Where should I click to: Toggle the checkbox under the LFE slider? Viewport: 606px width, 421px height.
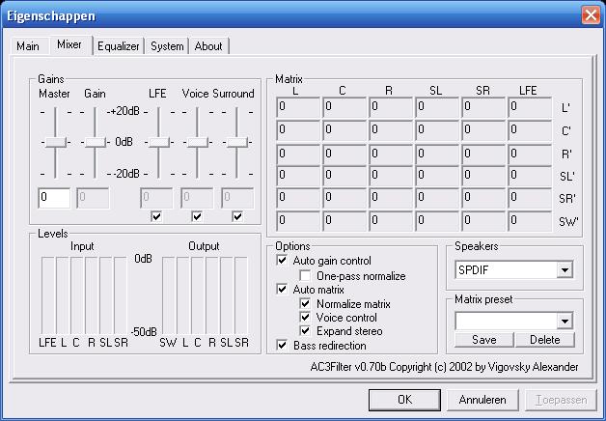click(x=157, y=216)
